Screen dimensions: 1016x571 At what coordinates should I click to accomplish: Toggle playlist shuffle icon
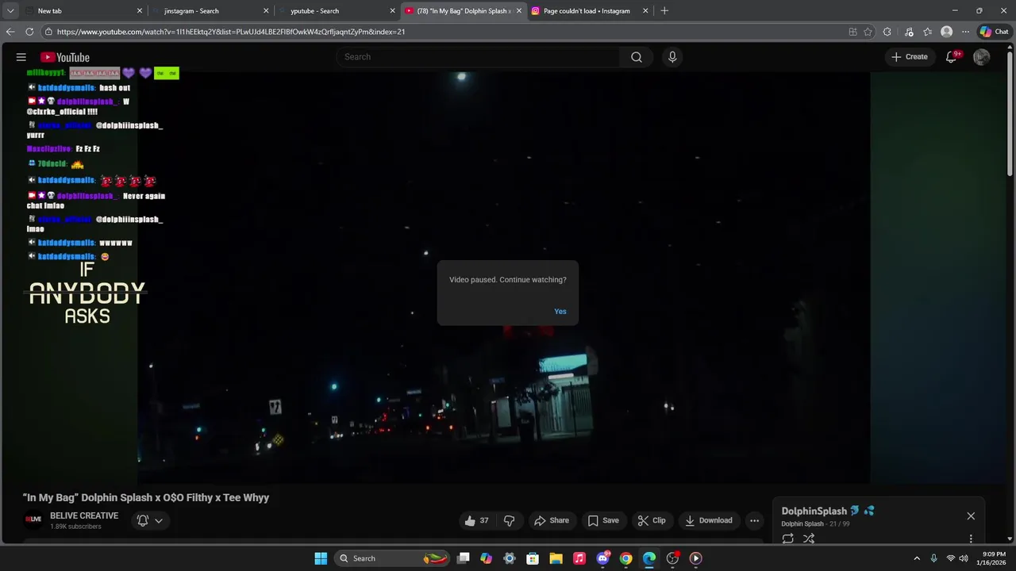tap(809, 538)
